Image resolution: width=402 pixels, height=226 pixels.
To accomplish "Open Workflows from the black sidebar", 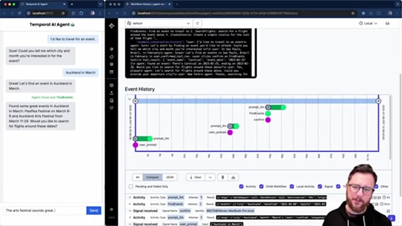I will click(112, 49).
